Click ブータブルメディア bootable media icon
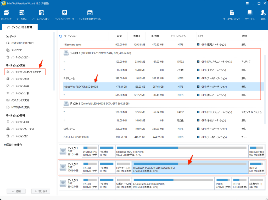The width and height of the screenshot is (268, 200). tap(232, 15)
